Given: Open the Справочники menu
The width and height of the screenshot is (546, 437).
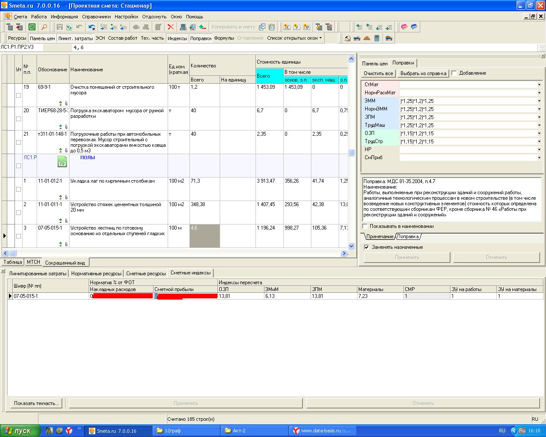Looking at the screenshot, I should (96, 17).
